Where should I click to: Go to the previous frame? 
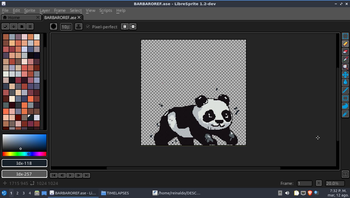point(62,175)
